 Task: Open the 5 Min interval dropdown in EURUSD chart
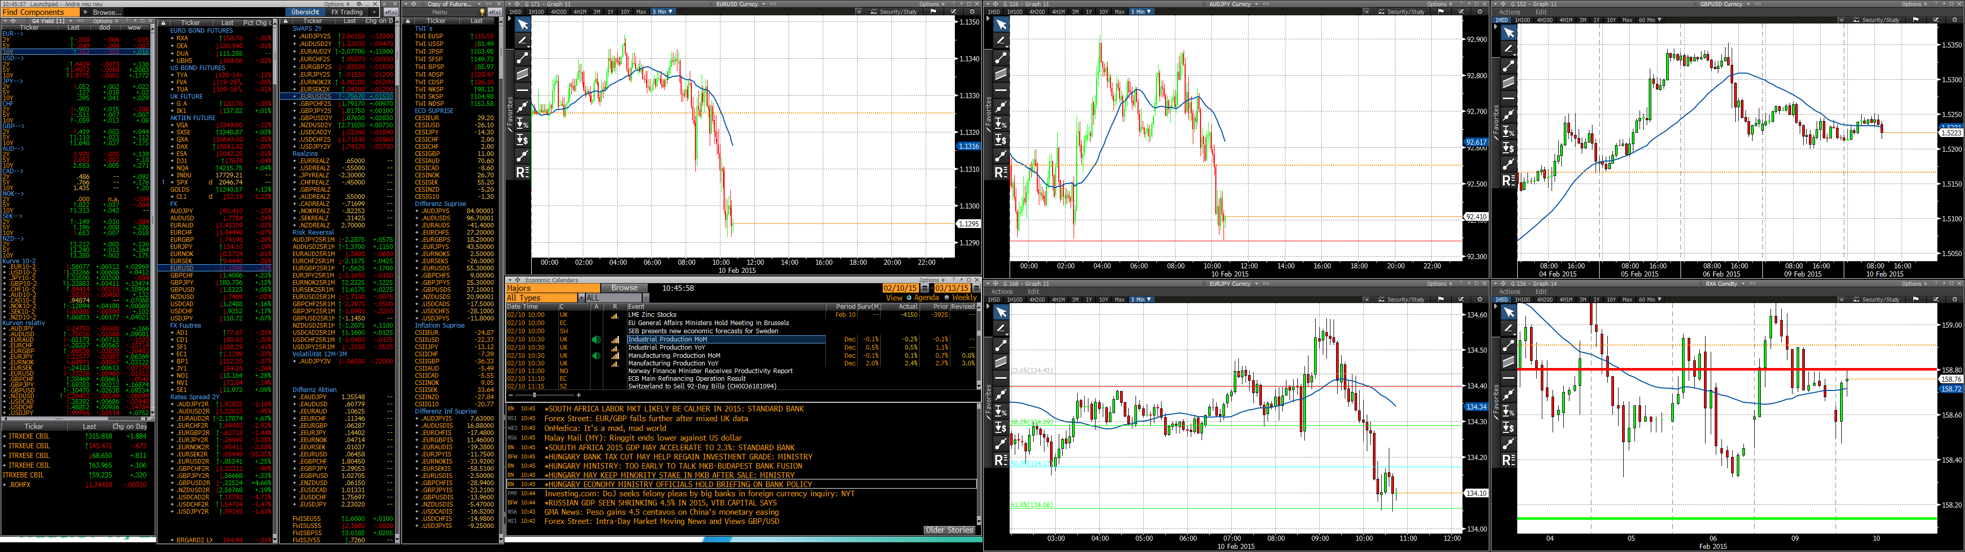663,11
